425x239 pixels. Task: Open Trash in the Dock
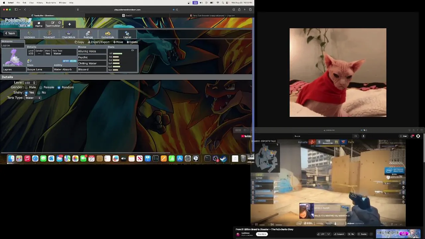pyautogui.click(x=243, y=159)
